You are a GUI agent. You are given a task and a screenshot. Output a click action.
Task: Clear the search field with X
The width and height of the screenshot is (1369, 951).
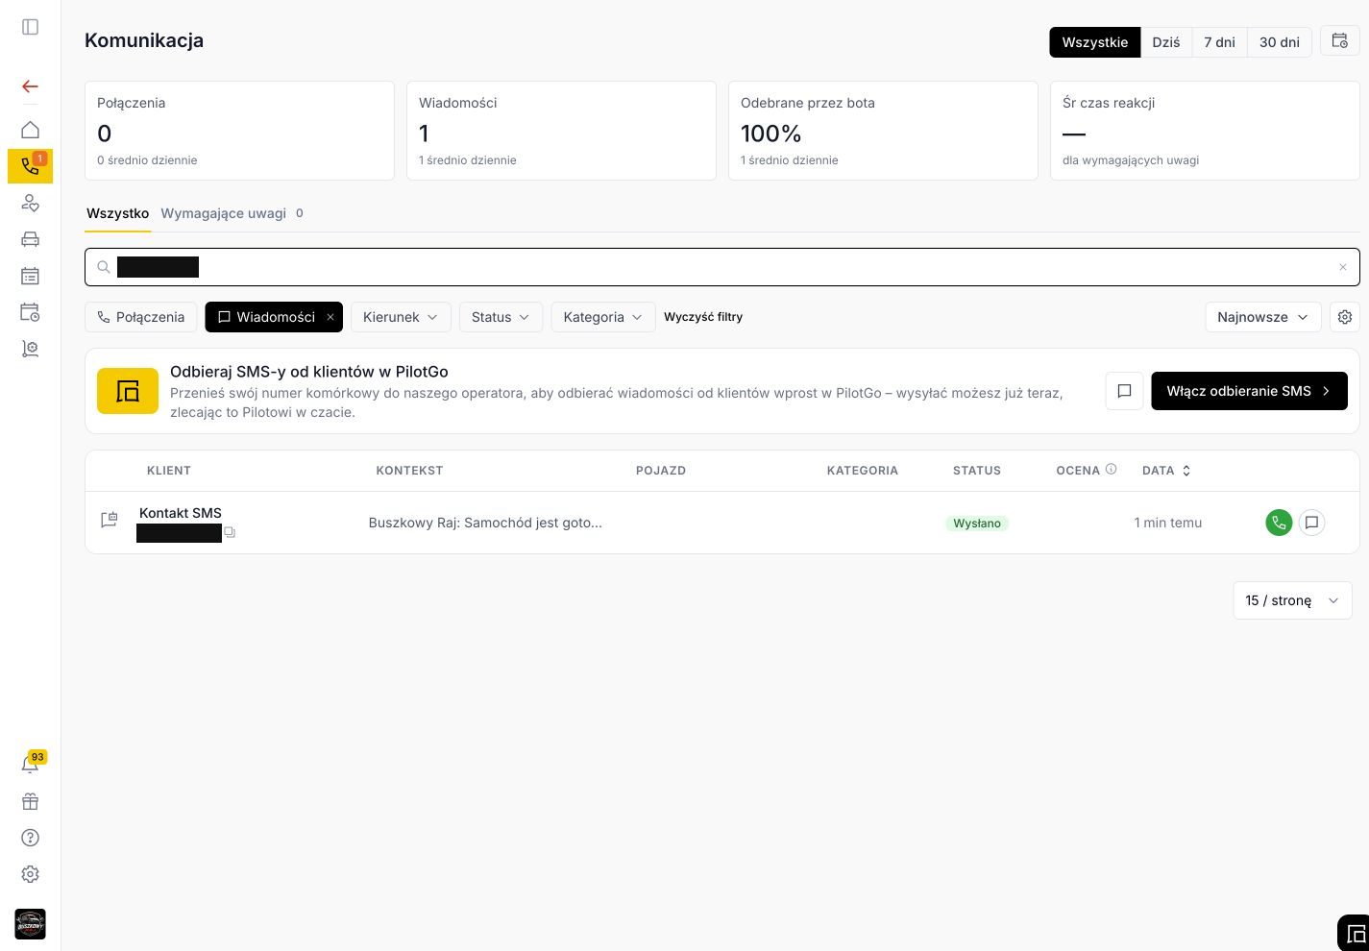coord(1342,267)
